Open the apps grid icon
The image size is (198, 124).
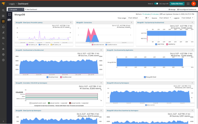point(188,4)
